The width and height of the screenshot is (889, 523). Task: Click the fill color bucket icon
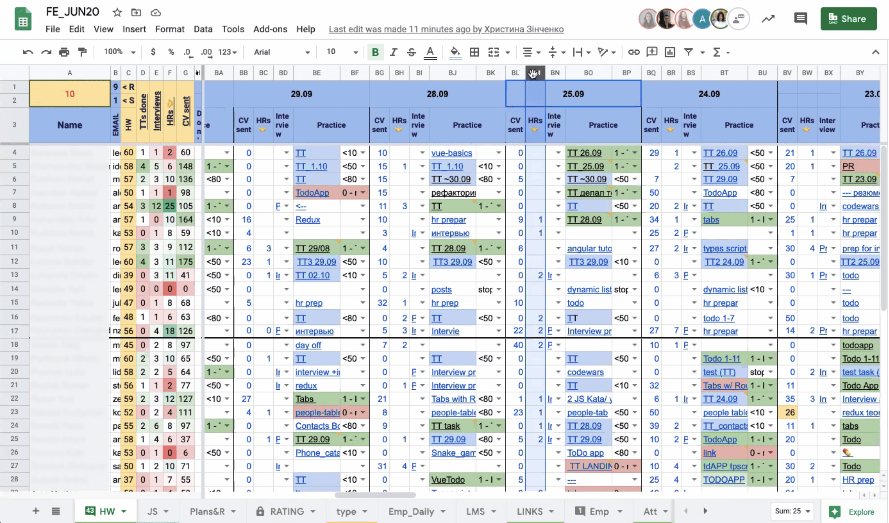[x=455, y=52]
